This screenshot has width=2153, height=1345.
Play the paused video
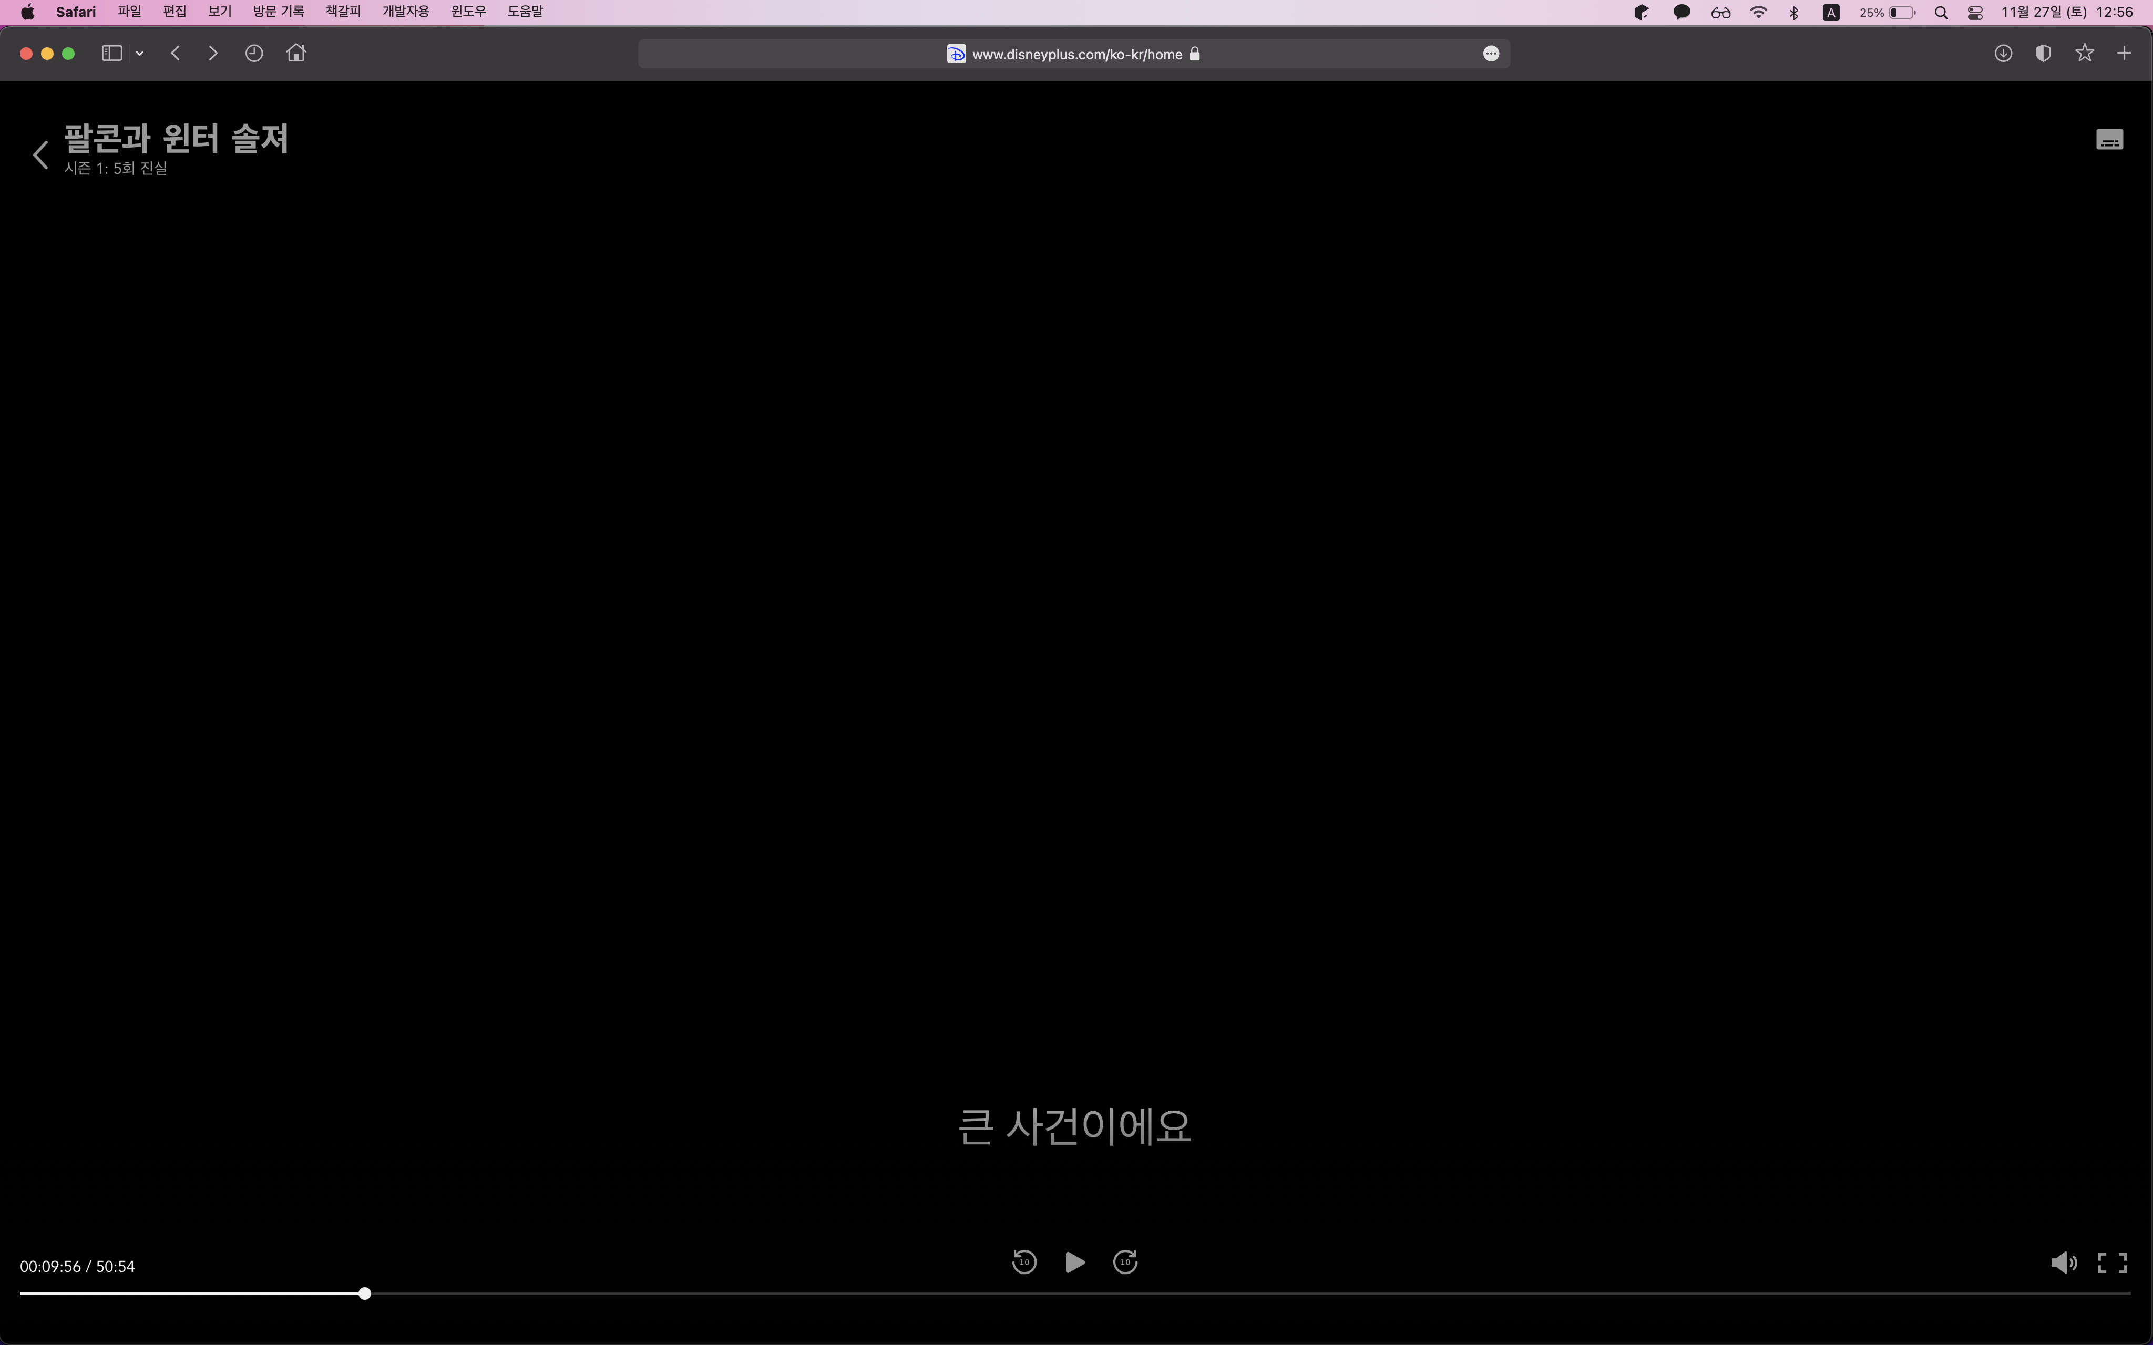coord(1074,1263)
